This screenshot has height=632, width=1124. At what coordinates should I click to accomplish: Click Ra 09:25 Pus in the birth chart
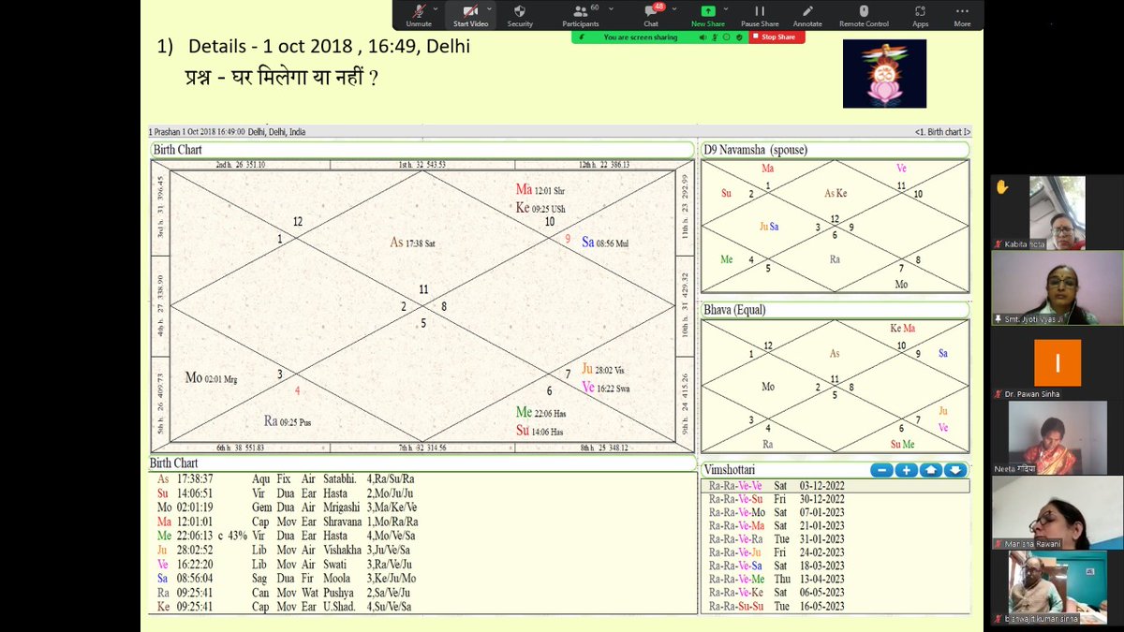click(x=288, y=421)
